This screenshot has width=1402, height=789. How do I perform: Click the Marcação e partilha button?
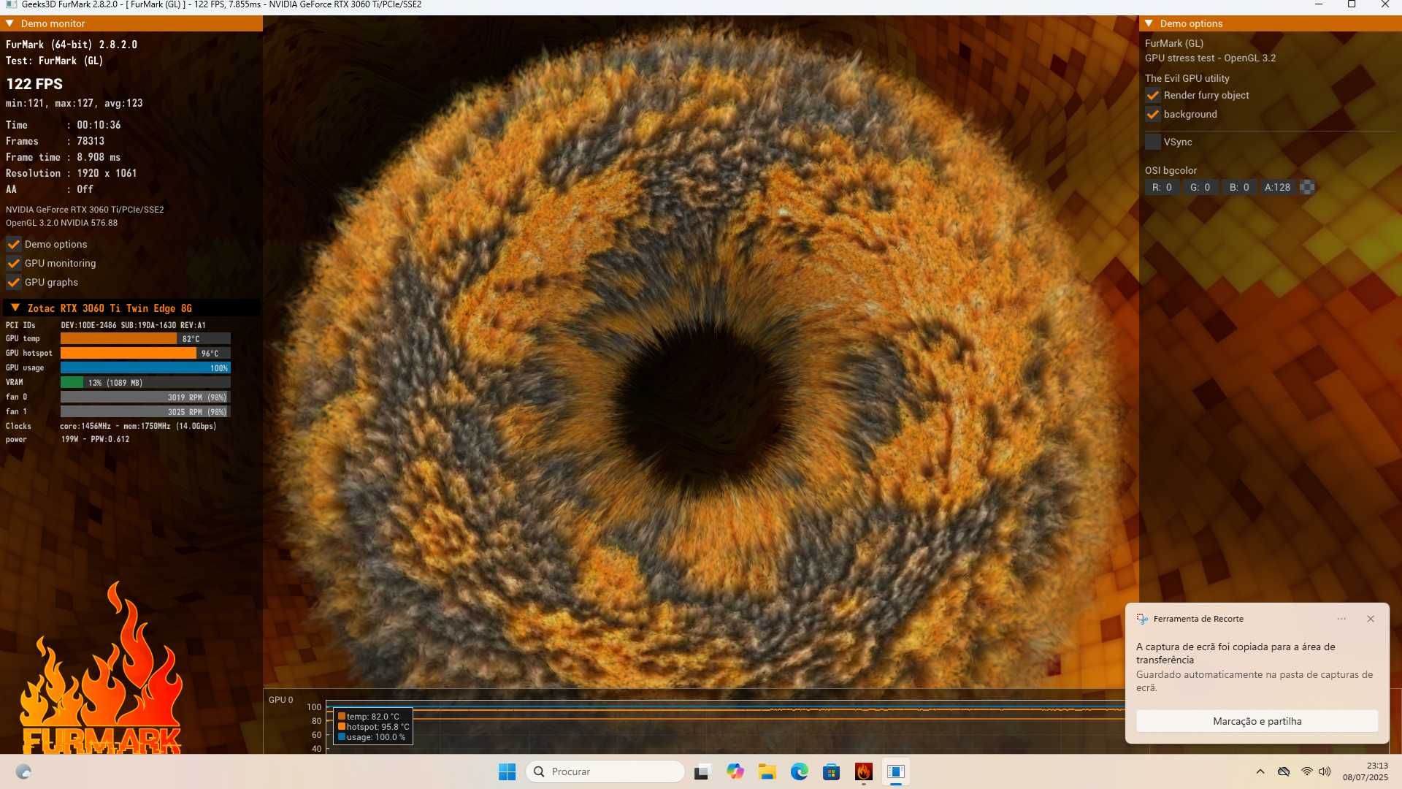(x=1257, y=721)
